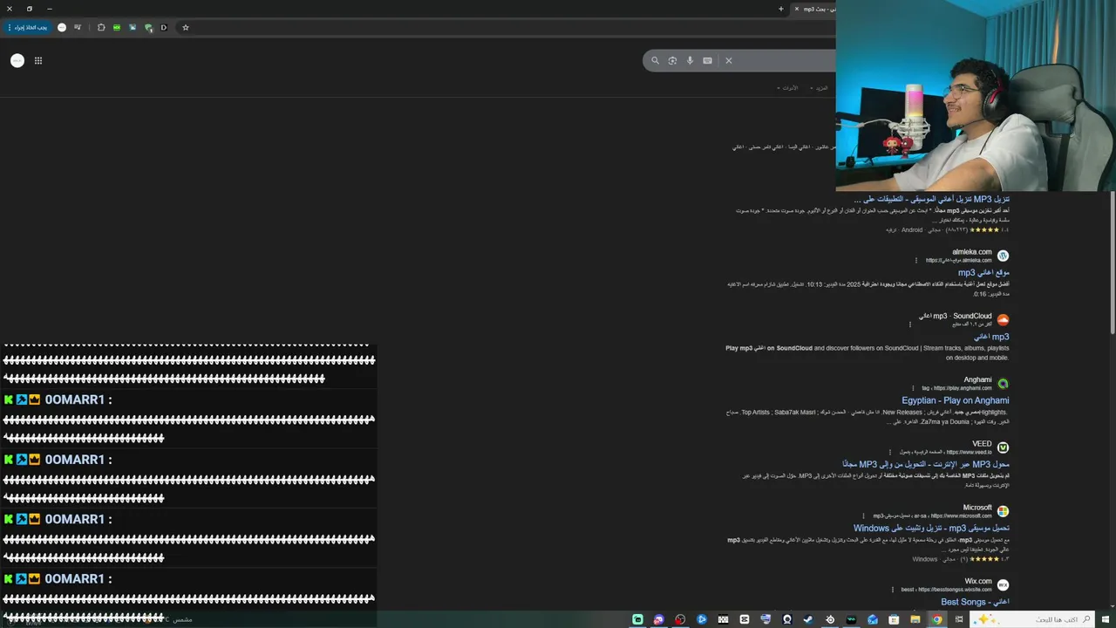Select the mp3 search browser tab

tap(814, 9)
